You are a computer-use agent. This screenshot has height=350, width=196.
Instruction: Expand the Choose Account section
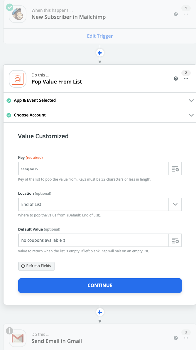[x=191, y=115]
